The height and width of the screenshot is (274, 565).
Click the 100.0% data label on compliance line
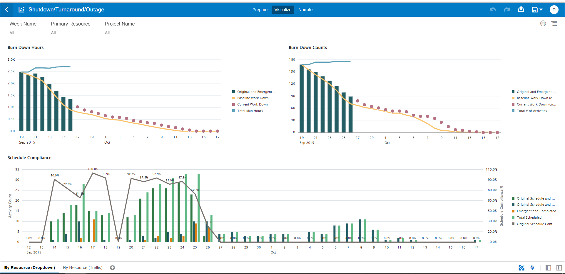point(93,169)
